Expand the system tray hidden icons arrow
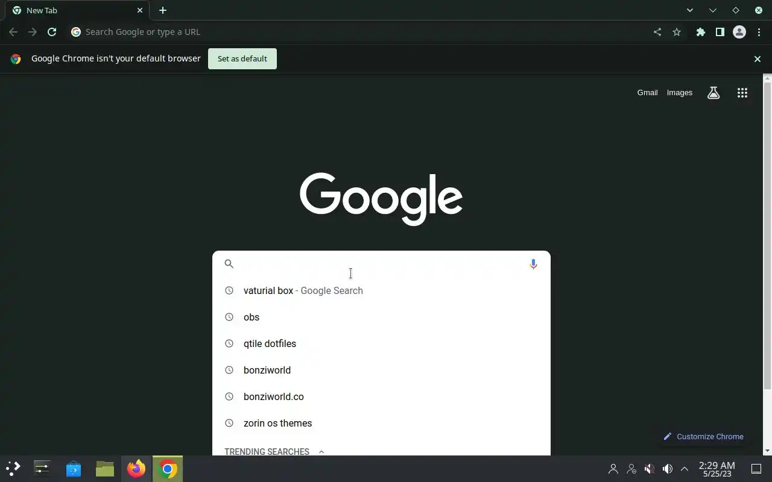 pos(685,469)
